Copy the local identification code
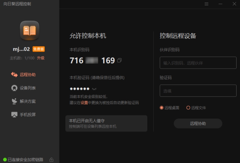240x163 pixels. [119, 60]
